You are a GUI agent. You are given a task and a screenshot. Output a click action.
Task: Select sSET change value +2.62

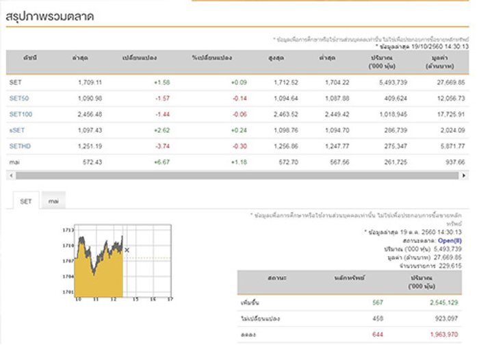(162, 130)
